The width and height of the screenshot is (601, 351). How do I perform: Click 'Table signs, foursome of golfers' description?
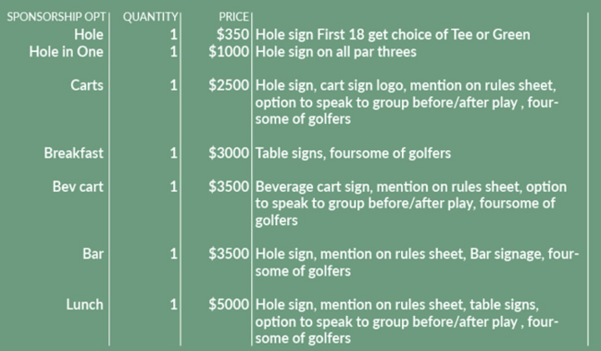click(353, 154)
